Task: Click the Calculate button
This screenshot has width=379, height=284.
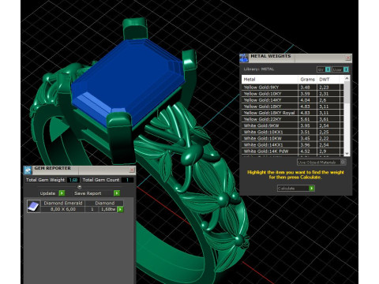Action: (x=296, y=189)
